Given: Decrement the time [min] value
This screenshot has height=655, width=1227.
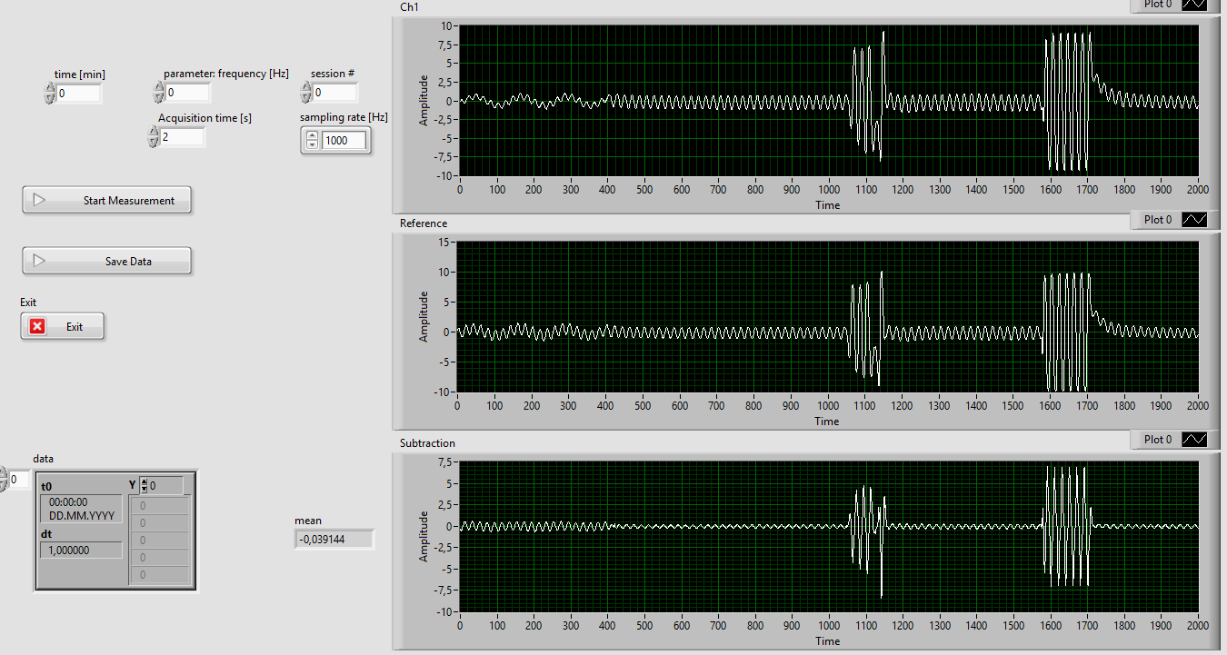Looking at the screenshot, I should pyautogui.click(x=50, y=98).
